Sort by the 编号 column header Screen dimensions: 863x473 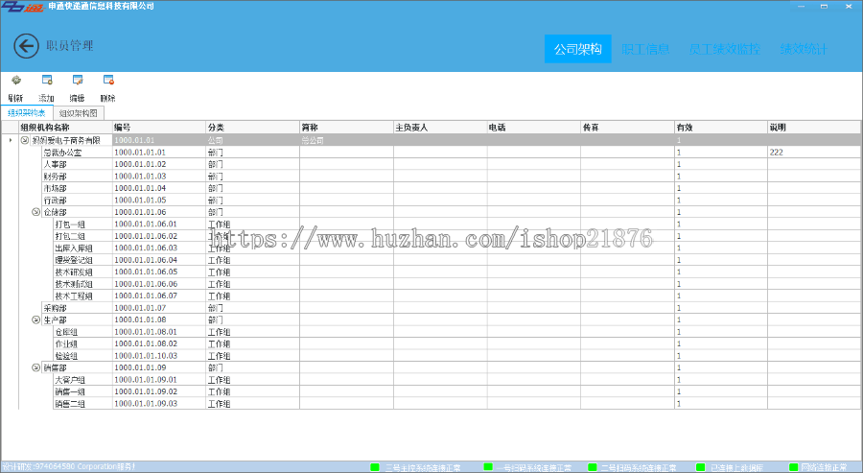coord(159,128)
